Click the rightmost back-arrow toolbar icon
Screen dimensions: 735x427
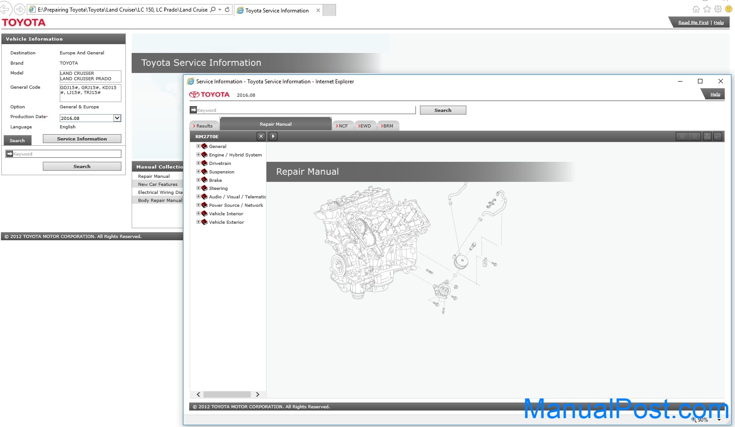(x=718, y=136)
